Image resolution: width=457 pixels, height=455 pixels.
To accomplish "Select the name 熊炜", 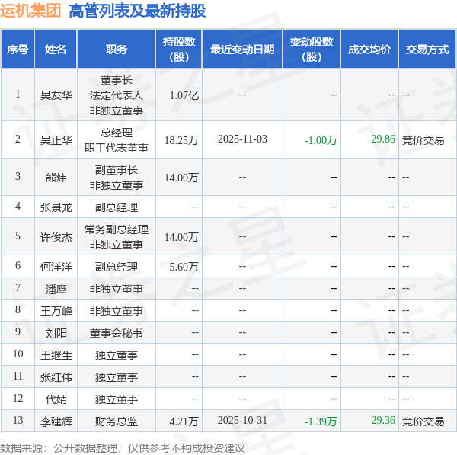I will [56, 178].
